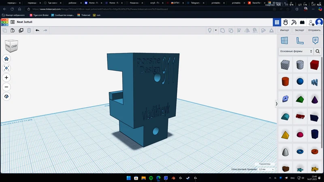This screenshot has height=182, width=324.
Task: Click the Импорт button
Action: coord(285,30)
